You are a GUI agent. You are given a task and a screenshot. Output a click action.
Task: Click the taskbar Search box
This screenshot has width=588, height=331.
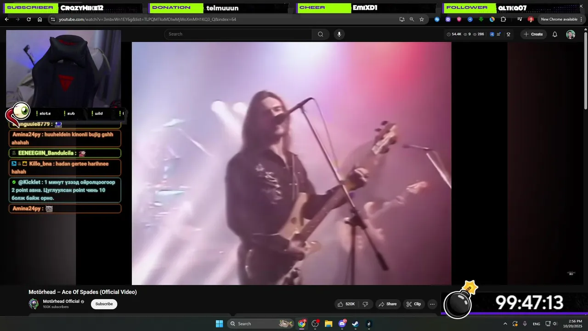(261, 324)
